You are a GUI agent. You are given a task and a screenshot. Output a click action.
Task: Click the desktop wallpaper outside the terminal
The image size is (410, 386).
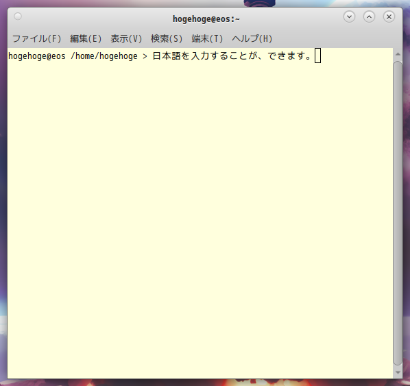[x=3, y=183]
